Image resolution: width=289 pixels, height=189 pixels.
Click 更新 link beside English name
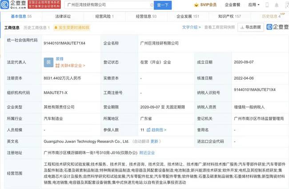[154, 141]
